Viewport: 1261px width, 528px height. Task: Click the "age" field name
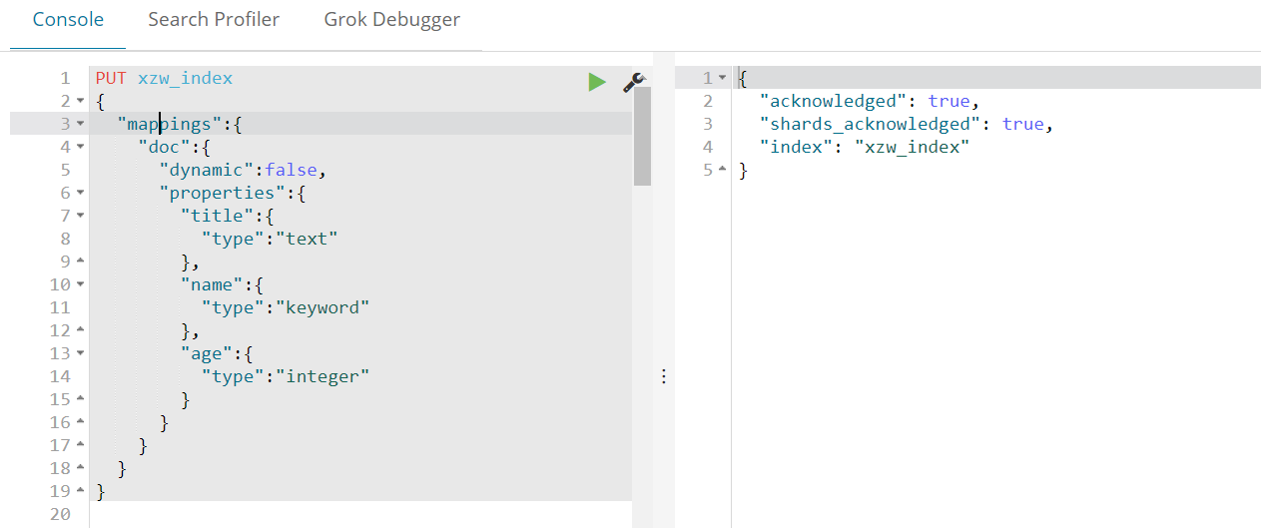click(207, 353)
